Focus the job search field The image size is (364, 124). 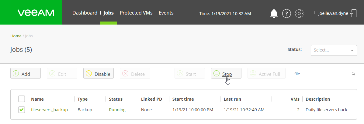(322, 74)
